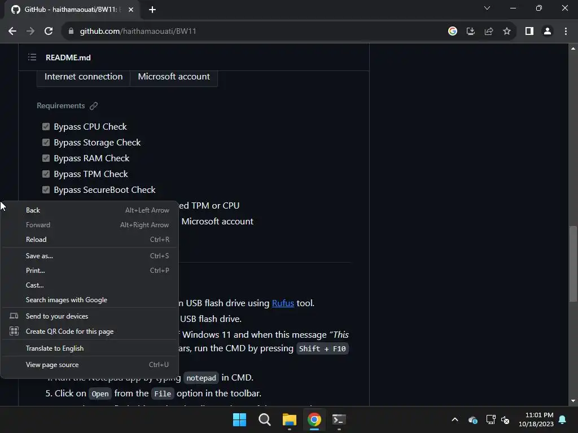578x433 pixels.
Task: Choose Save as... from context menu
Action: (90, 256)
